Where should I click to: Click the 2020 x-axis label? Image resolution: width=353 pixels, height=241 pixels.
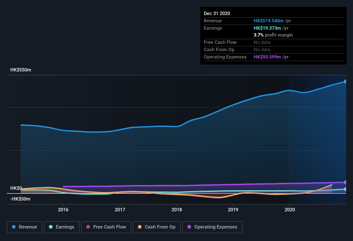(x=290, y=210)
